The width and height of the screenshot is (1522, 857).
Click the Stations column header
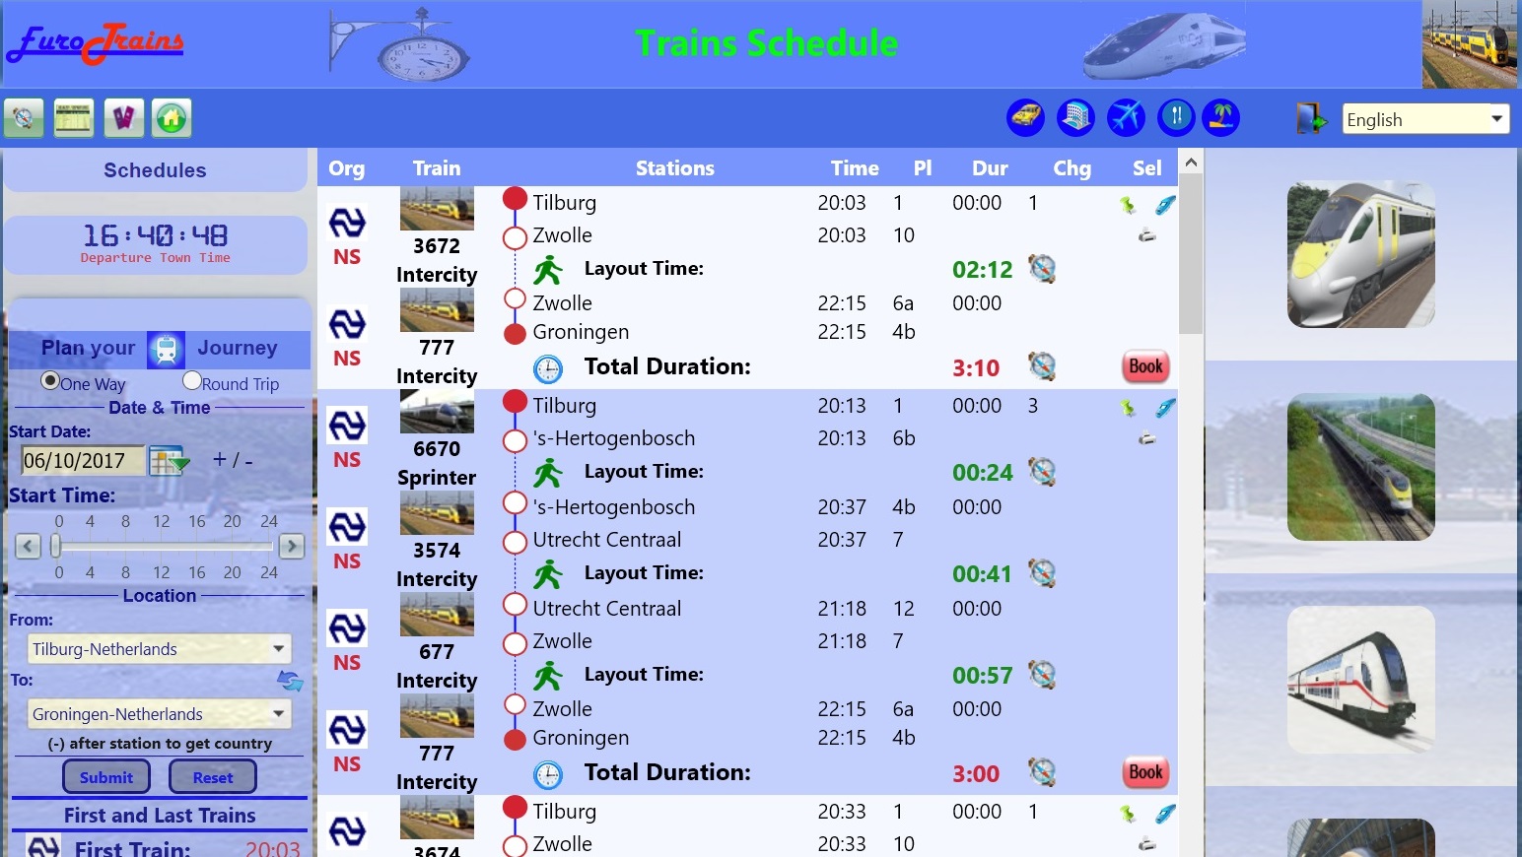[675, 168]
